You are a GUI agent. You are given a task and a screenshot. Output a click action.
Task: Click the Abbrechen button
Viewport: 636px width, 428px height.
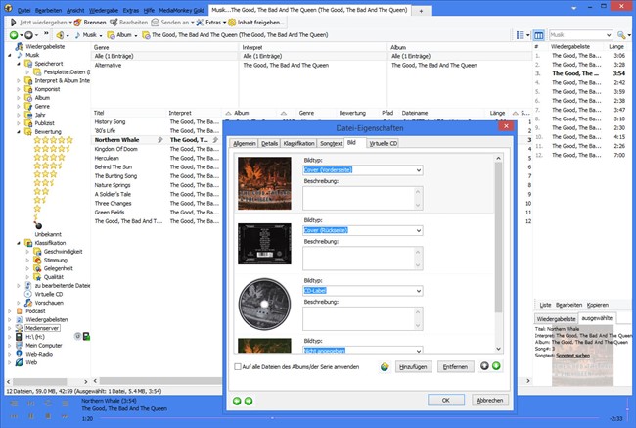pyautogui.click(x=489, y=400)
